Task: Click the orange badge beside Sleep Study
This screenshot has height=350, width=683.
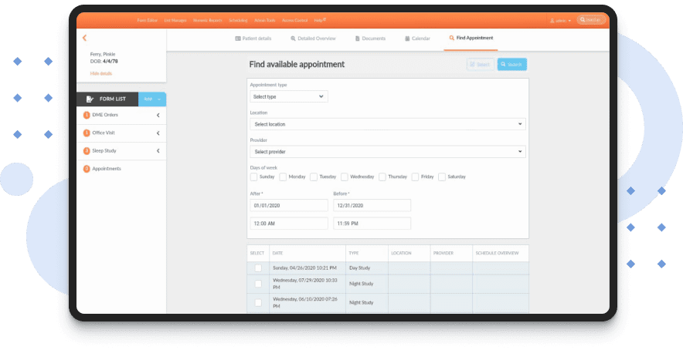Action: coord(87,151)
